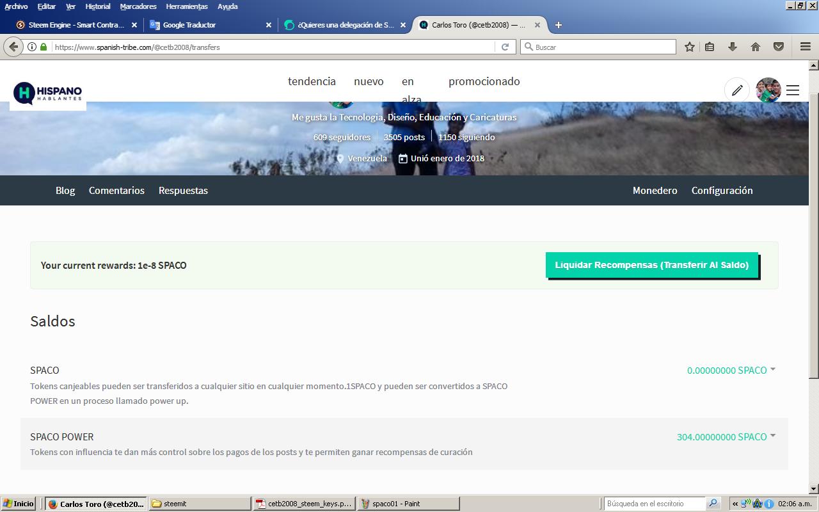Switch to the Steem Engine tab
Viewport: 819px width, 512px height.
coord(76,25)
